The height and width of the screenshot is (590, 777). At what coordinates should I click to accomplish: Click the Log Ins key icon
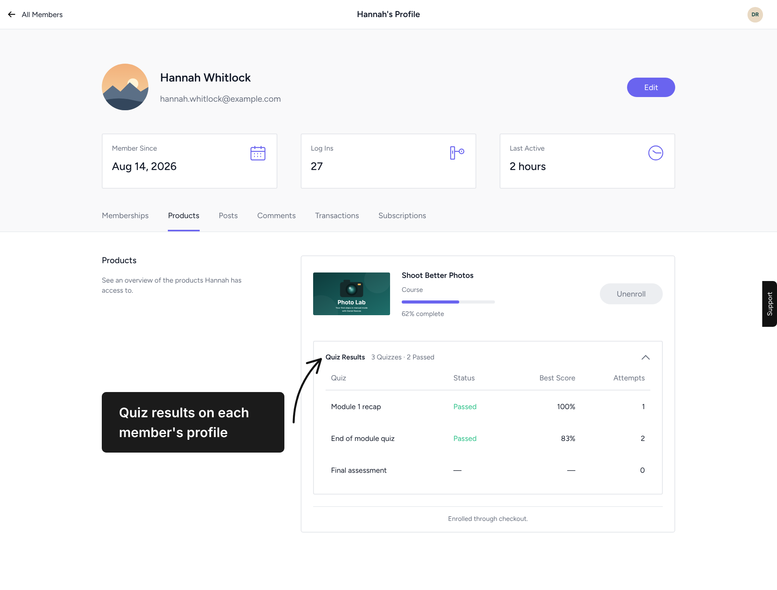(457, 153)
